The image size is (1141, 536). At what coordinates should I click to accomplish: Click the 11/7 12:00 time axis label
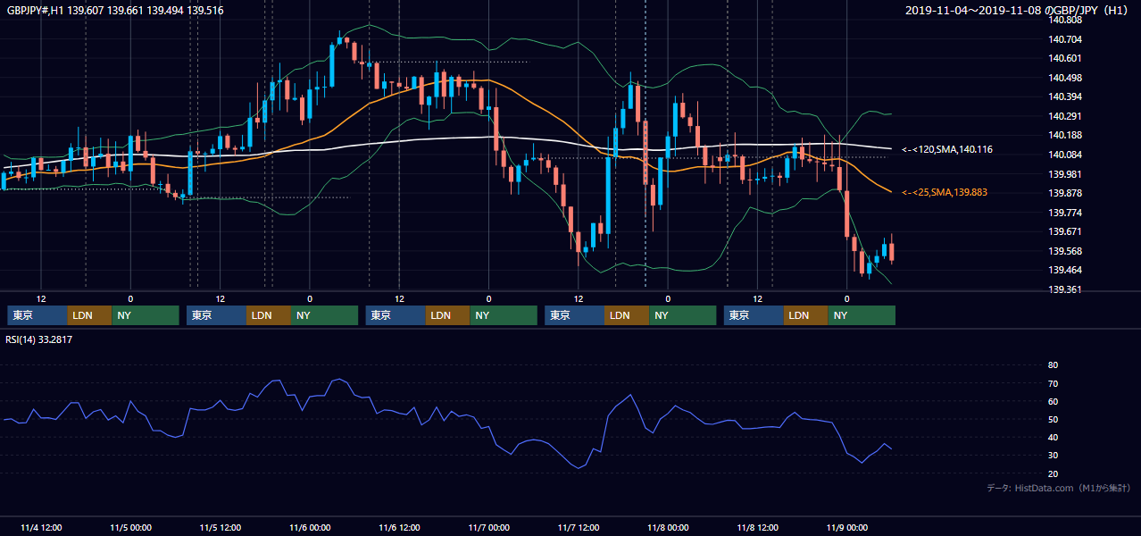point(579,528)
